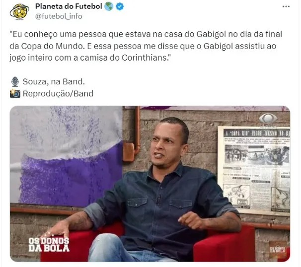Click the quoted Gabigol tweet text
301x267 pixels.
pos(146,46)
